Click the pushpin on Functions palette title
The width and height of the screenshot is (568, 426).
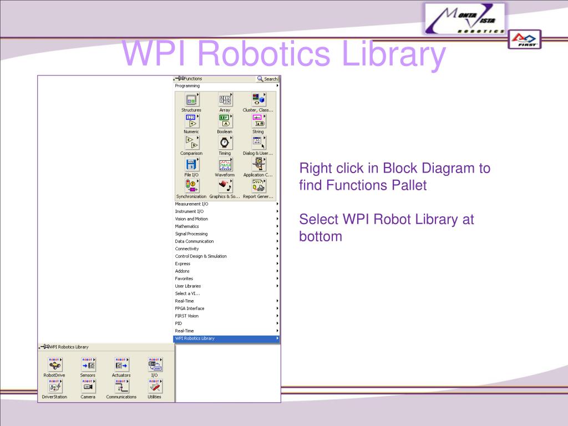pos(179,78)
